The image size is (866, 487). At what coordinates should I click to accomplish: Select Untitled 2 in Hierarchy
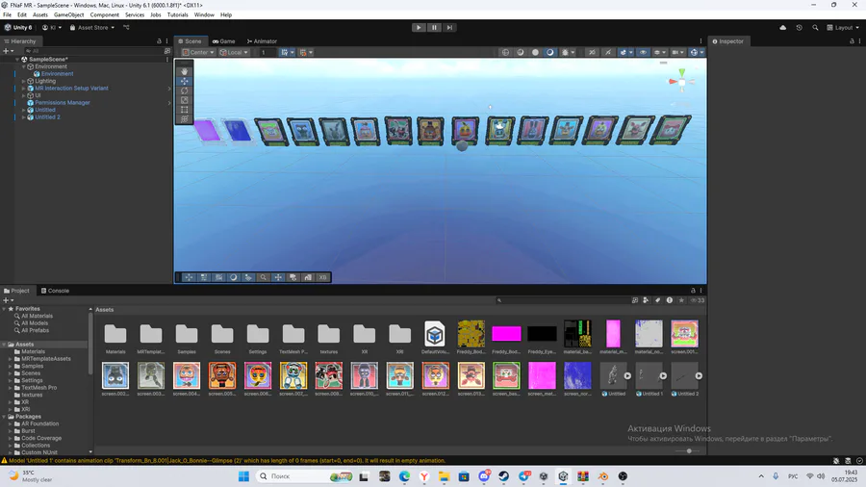[47, 117]
